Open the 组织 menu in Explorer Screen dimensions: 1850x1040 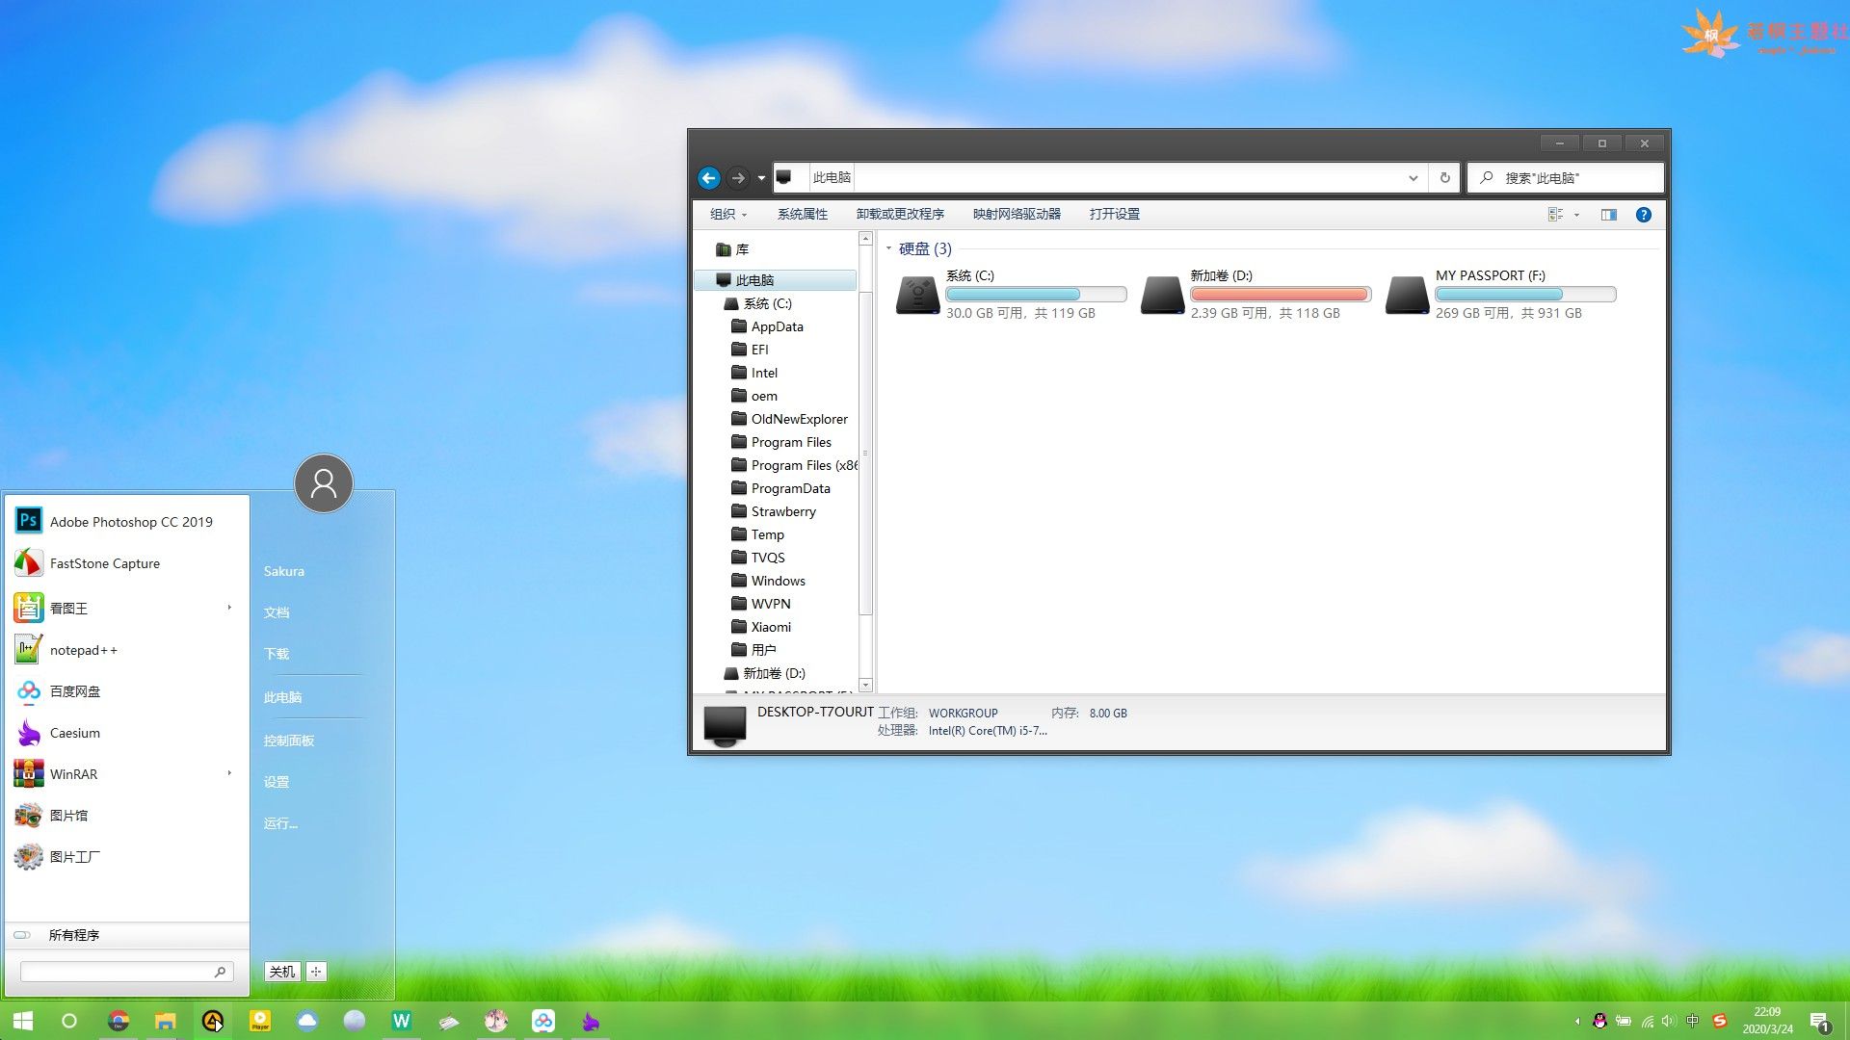pyautogui.click(x=728, y=215)
